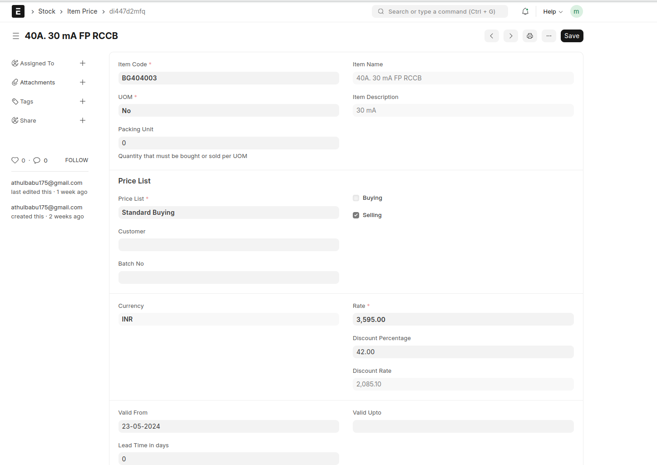The image size is (657, 465).
Task: Open the Help dropdown
Action: 553,11
